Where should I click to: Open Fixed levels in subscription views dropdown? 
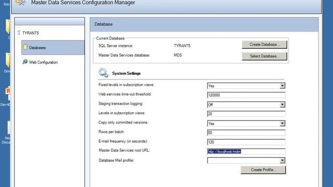[282, 86]
